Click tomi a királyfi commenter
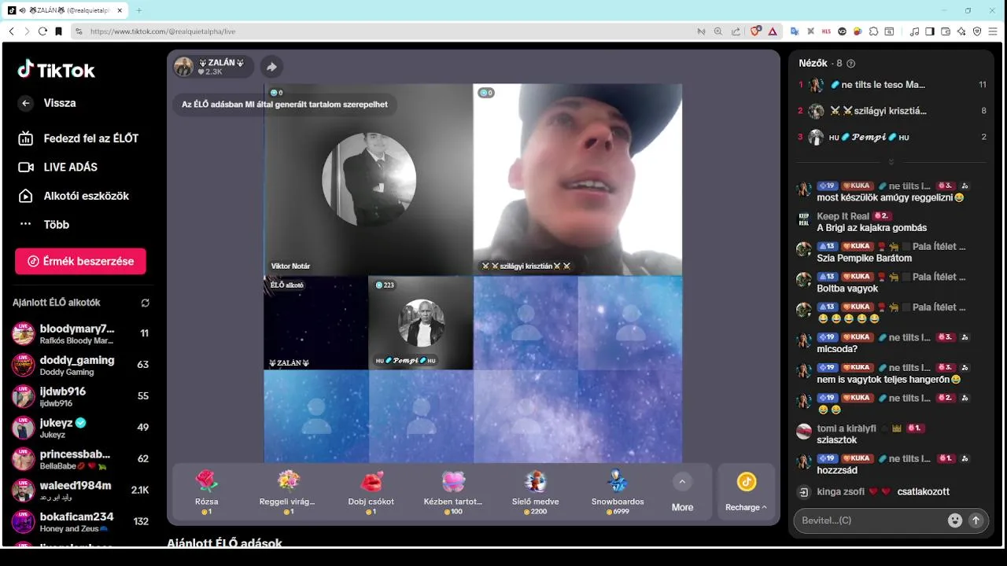The image size is (1007, 566). (847, 428)
